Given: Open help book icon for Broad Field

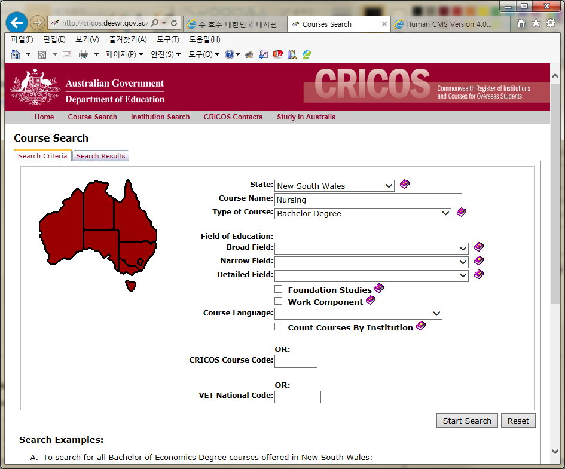Looking at the screenshot, I should (478, 247).
